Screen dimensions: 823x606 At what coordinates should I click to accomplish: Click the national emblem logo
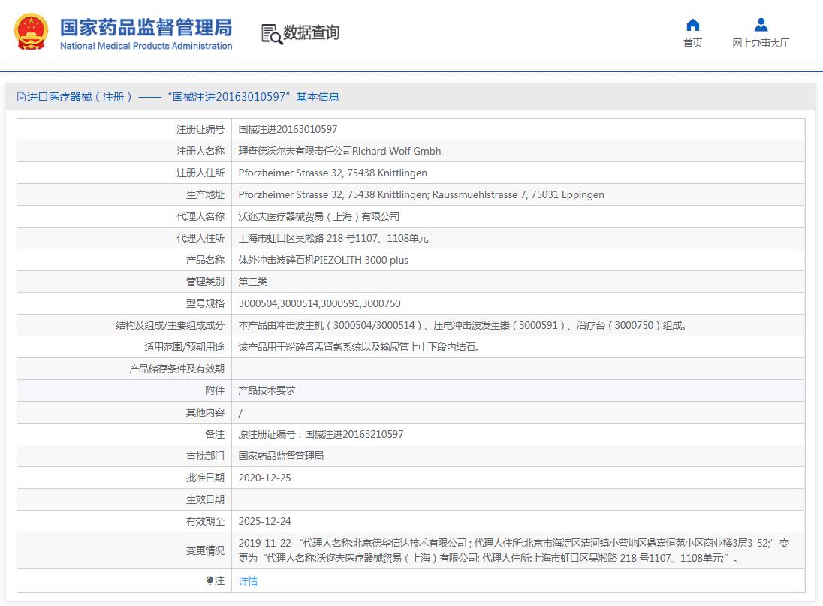[x=31, y=32]
